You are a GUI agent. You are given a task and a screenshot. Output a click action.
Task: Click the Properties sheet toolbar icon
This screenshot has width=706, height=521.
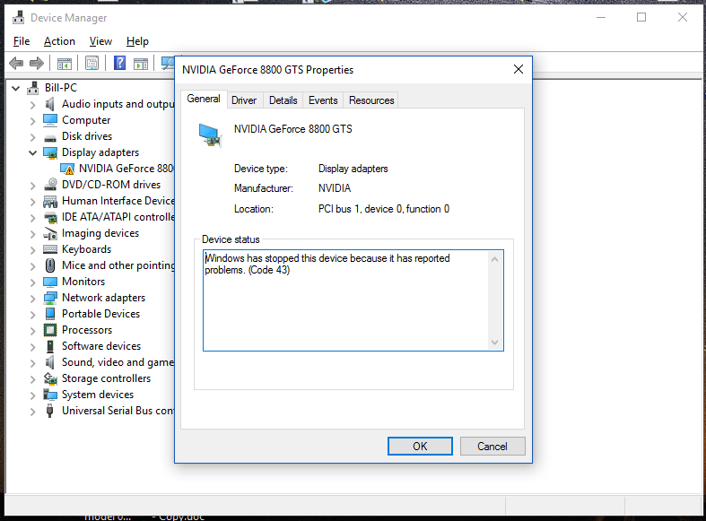point(92,63)
